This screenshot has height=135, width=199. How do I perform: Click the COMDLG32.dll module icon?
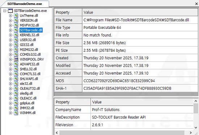[16, 55]
